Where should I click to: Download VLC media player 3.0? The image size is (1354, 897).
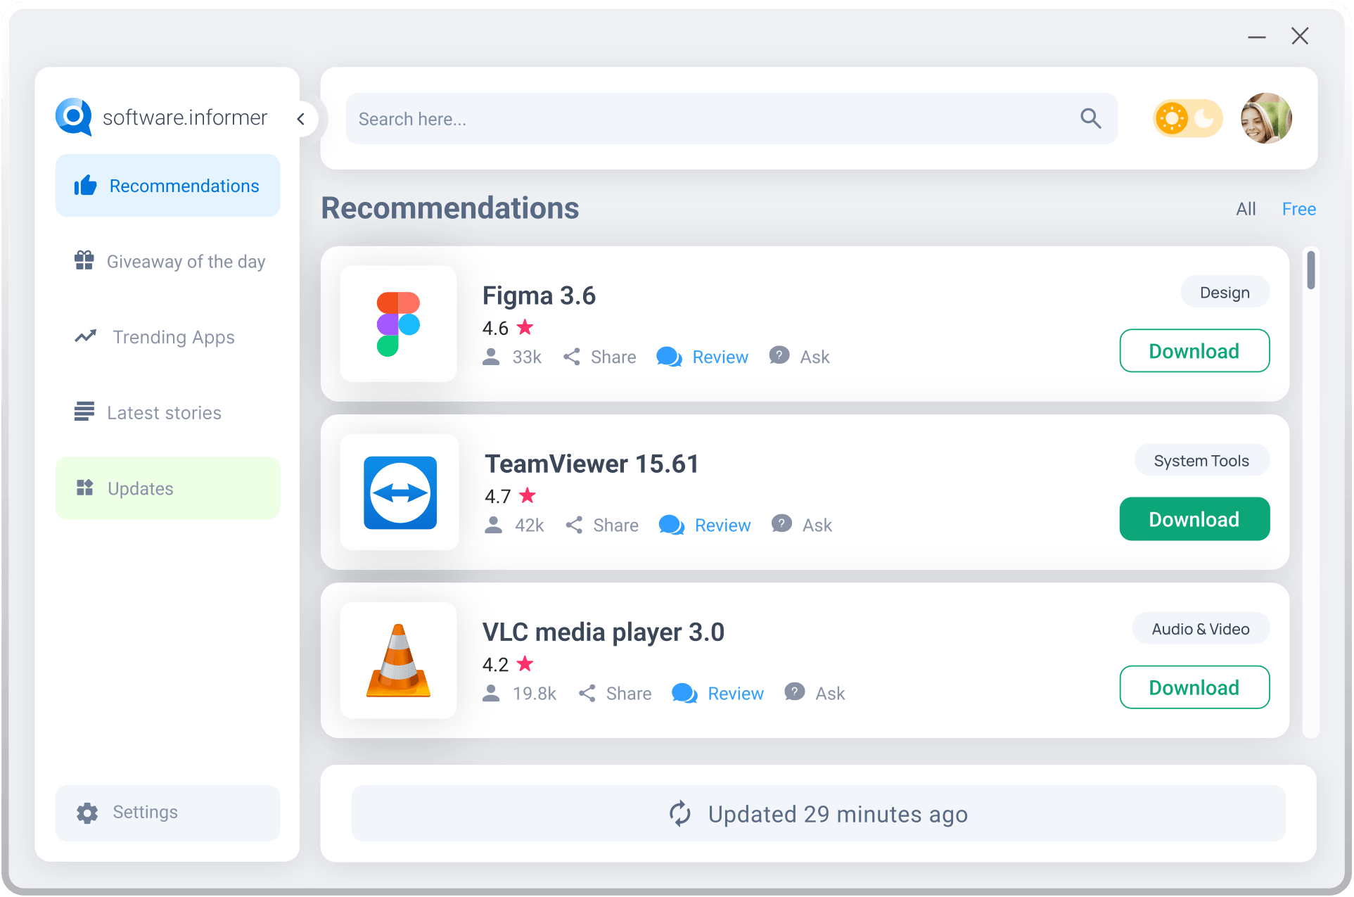point(1194,687)
